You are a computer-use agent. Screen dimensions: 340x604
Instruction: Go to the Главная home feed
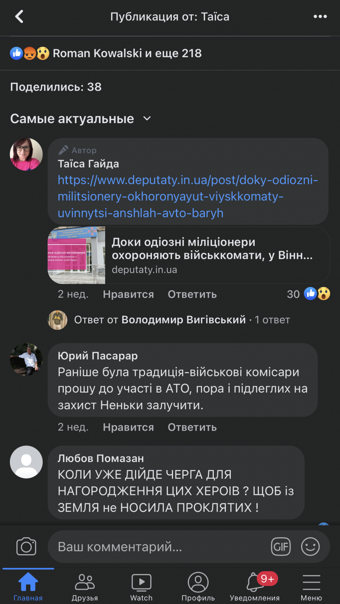click(28, 585)
